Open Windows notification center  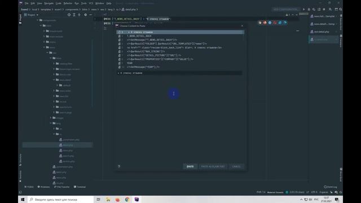tap(337, 199)
